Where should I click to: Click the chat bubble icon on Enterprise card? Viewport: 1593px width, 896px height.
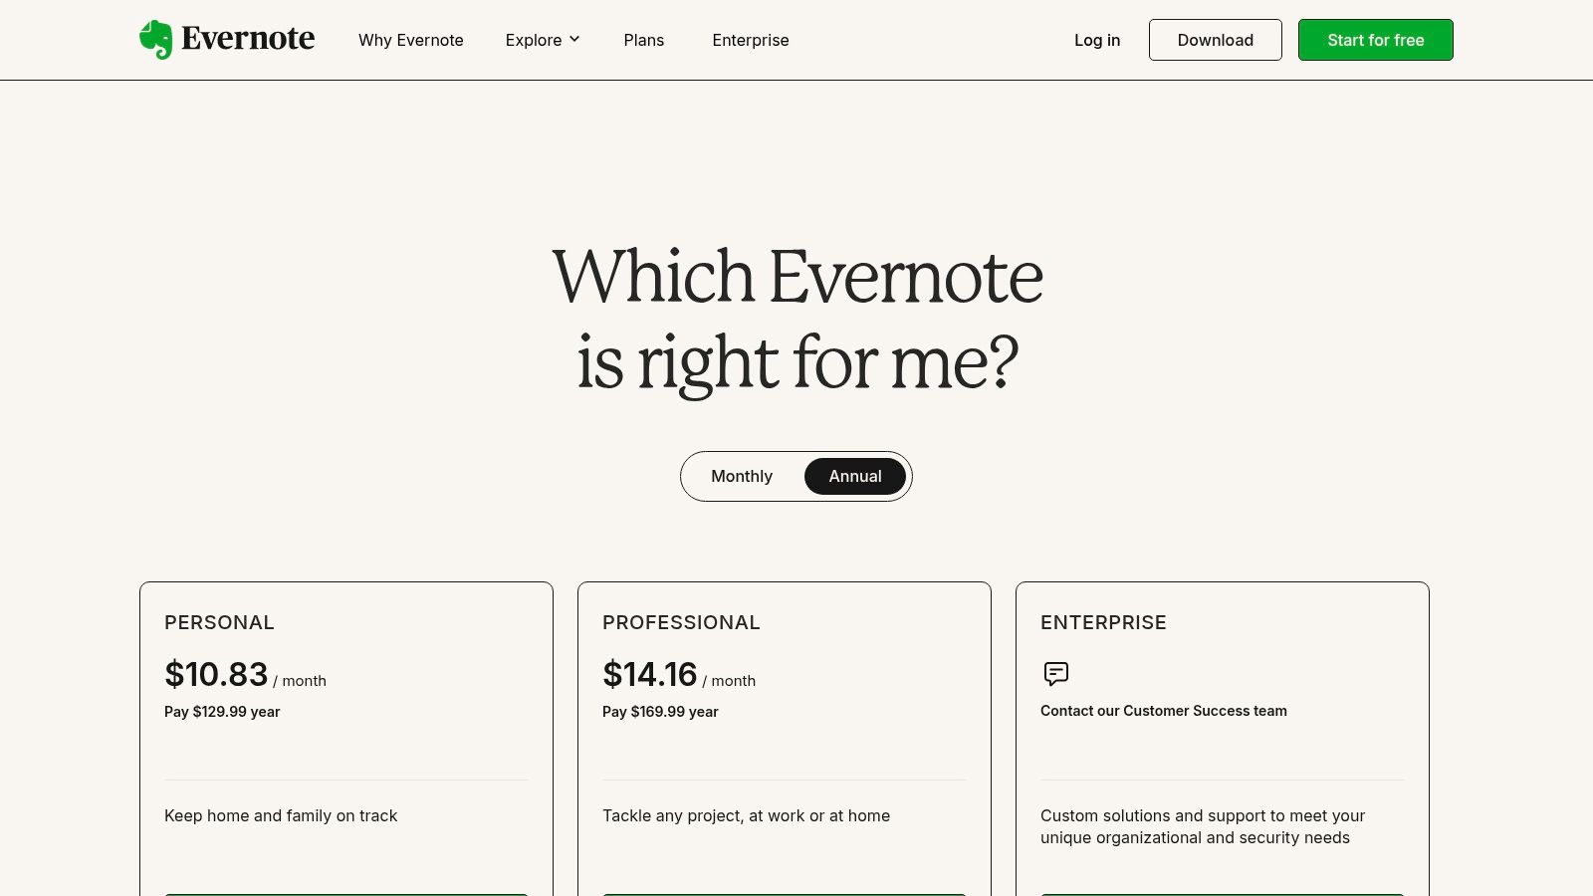pyautogui.click(x=1055, y=675)
